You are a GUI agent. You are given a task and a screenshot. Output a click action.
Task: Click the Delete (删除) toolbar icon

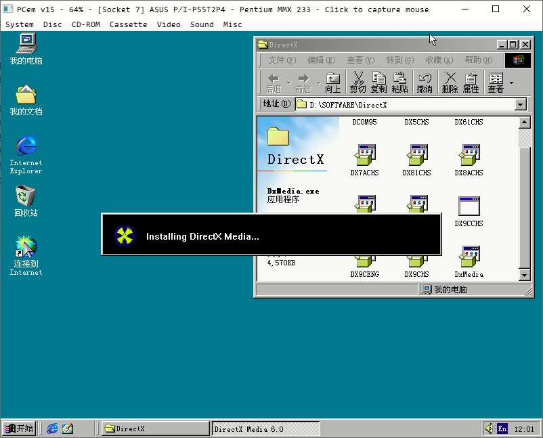[450, 83]
